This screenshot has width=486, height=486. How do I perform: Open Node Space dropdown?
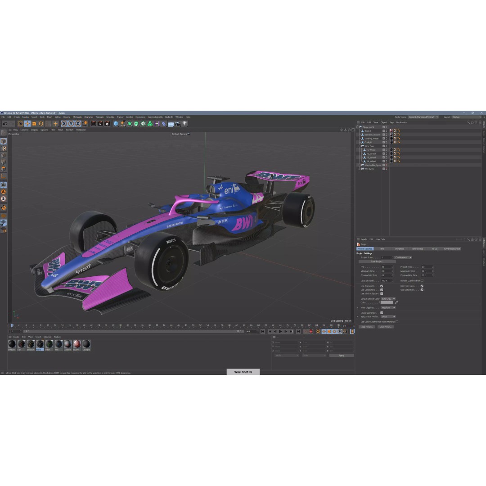coord(423,117)
